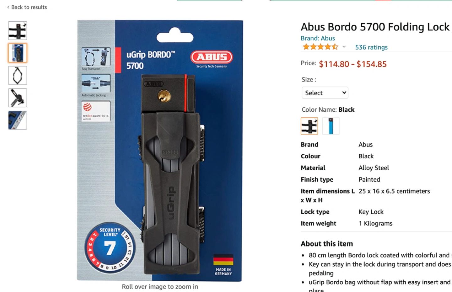Choose the blue color swatch

(x=331, y=126)
